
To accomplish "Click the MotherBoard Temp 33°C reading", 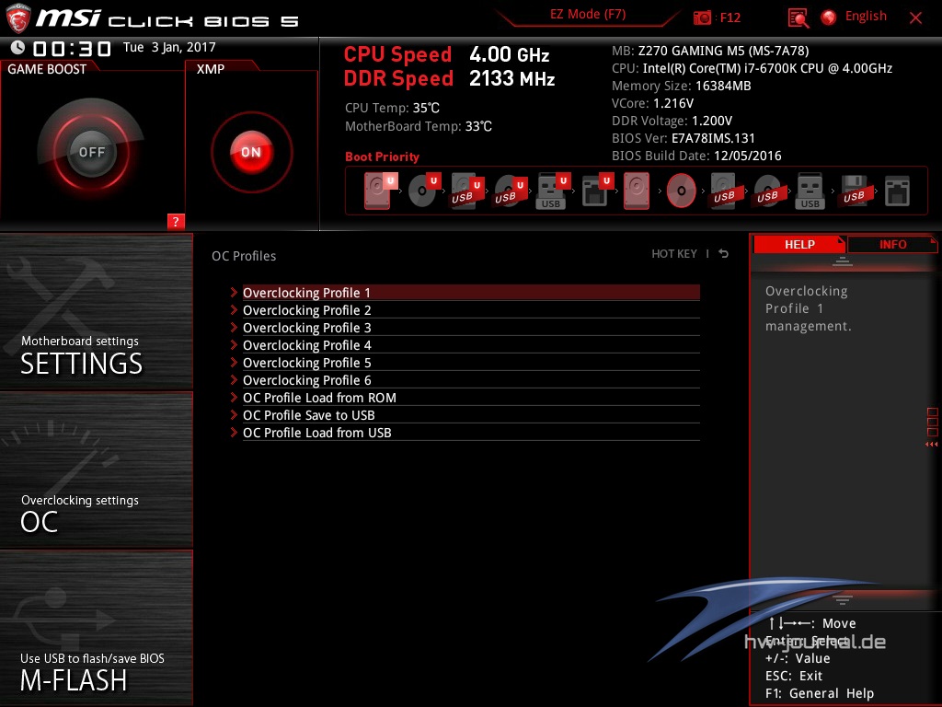I will click(x=419, y=126).
